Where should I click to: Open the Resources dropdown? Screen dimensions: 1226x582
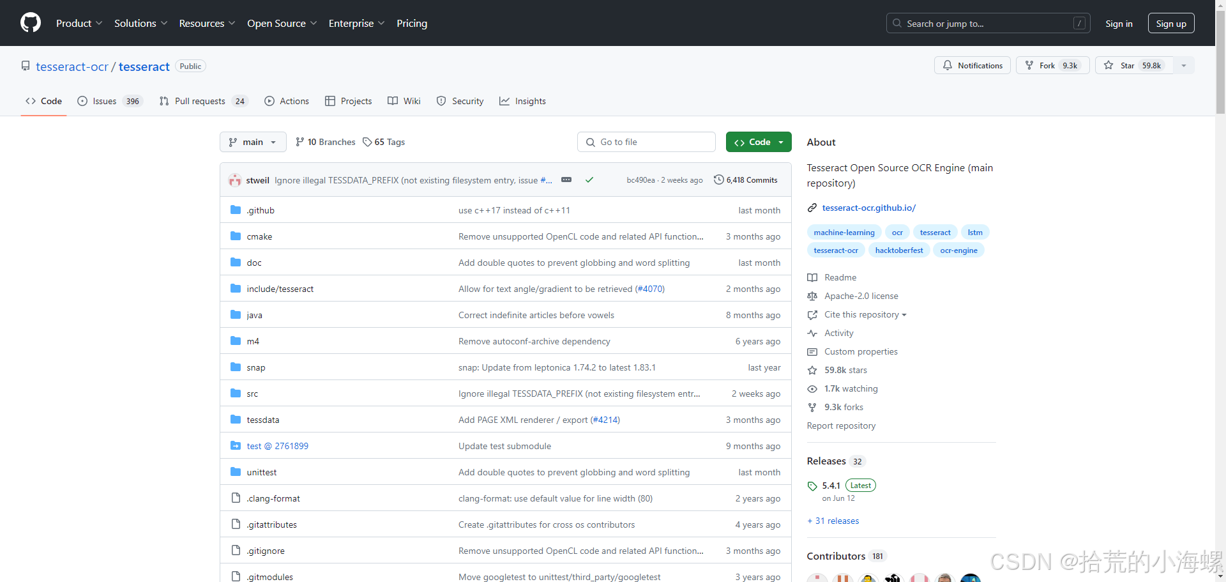pos(207,23)
